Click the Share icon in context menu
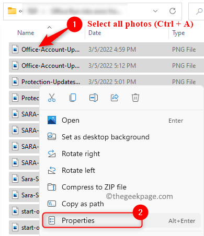The image size is (204, 236). click(115, 98)
